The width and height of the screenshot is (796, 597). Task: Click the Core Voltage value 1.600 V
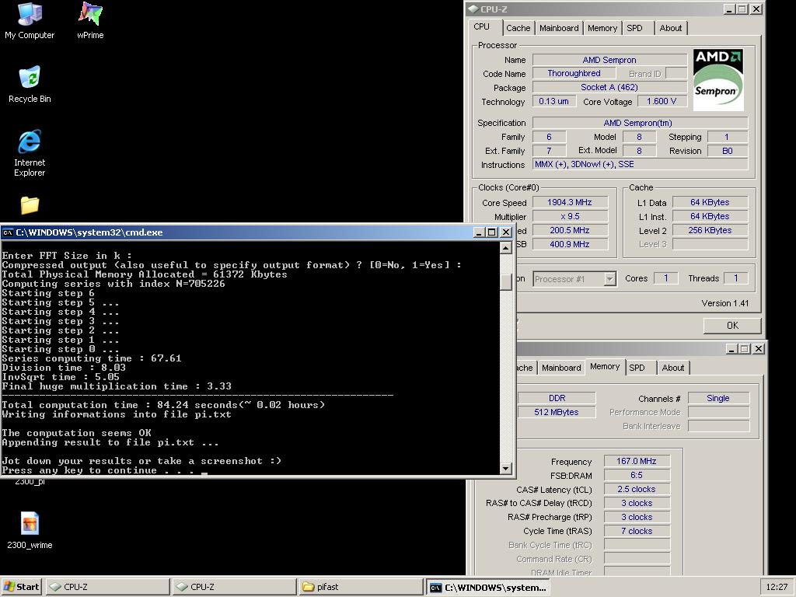pos(662,101)
